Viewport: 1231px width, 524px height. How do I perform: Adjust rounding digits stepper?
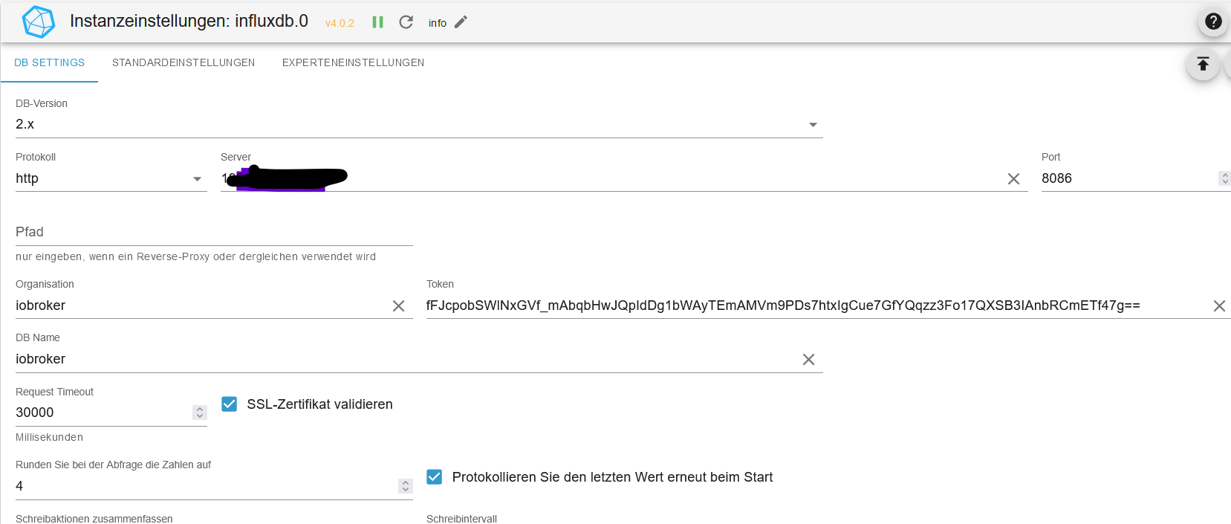405,486
